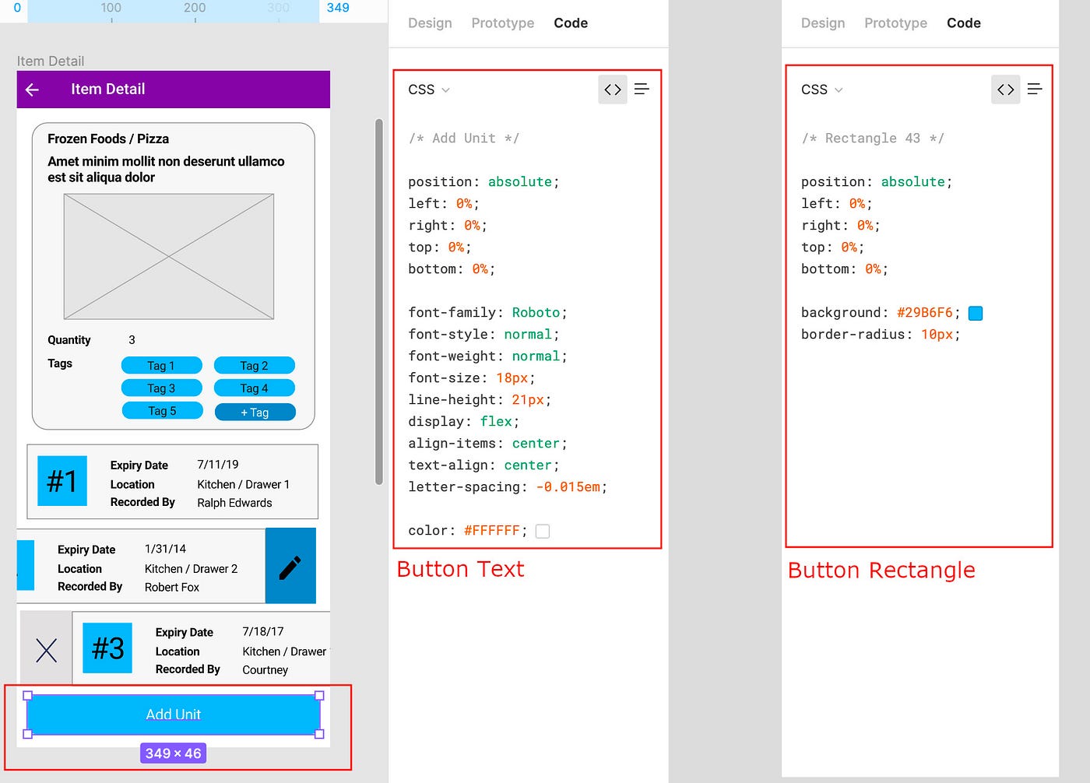Open the CSS dropdown in Button Text panel
Screen dimensions: 1090x783
[x=427, y=90]
